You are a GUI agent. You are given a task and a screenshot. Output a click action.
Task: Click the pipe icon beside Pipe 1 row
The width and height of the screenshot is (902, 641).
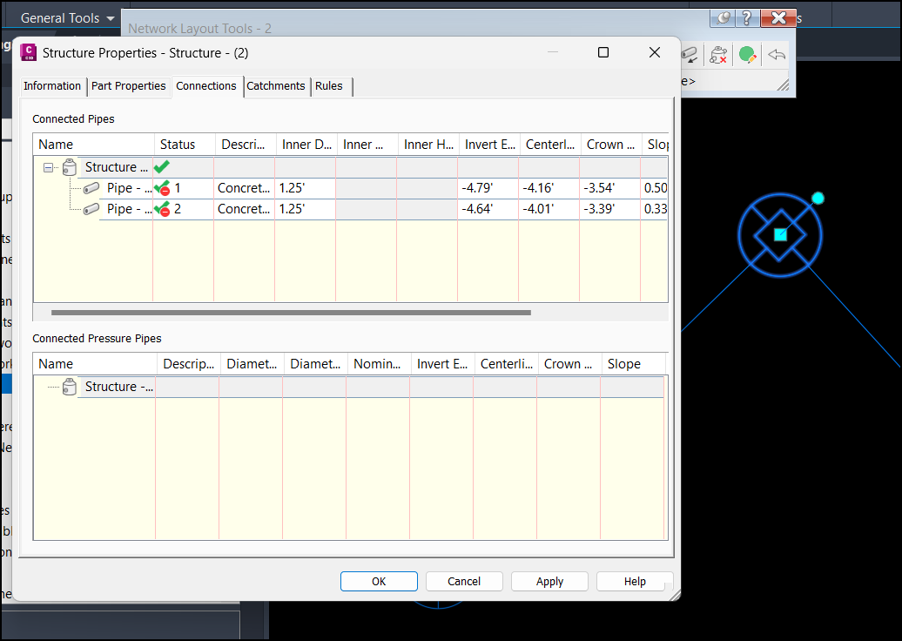point(89,187)
